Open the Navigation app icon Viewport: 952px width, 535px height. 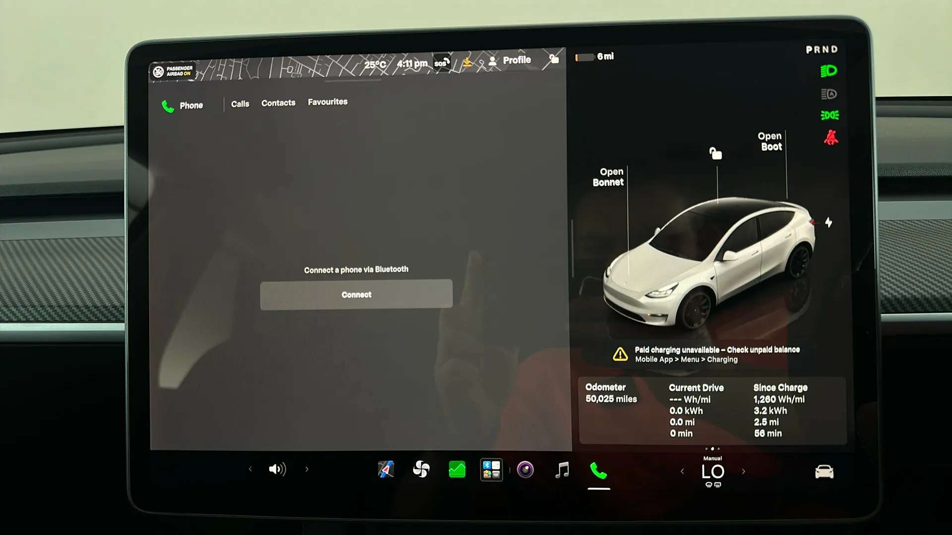pyautogui.click(x=386, y=469)
